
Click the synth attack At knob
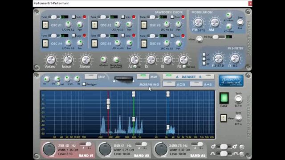[x=134, y=60]
